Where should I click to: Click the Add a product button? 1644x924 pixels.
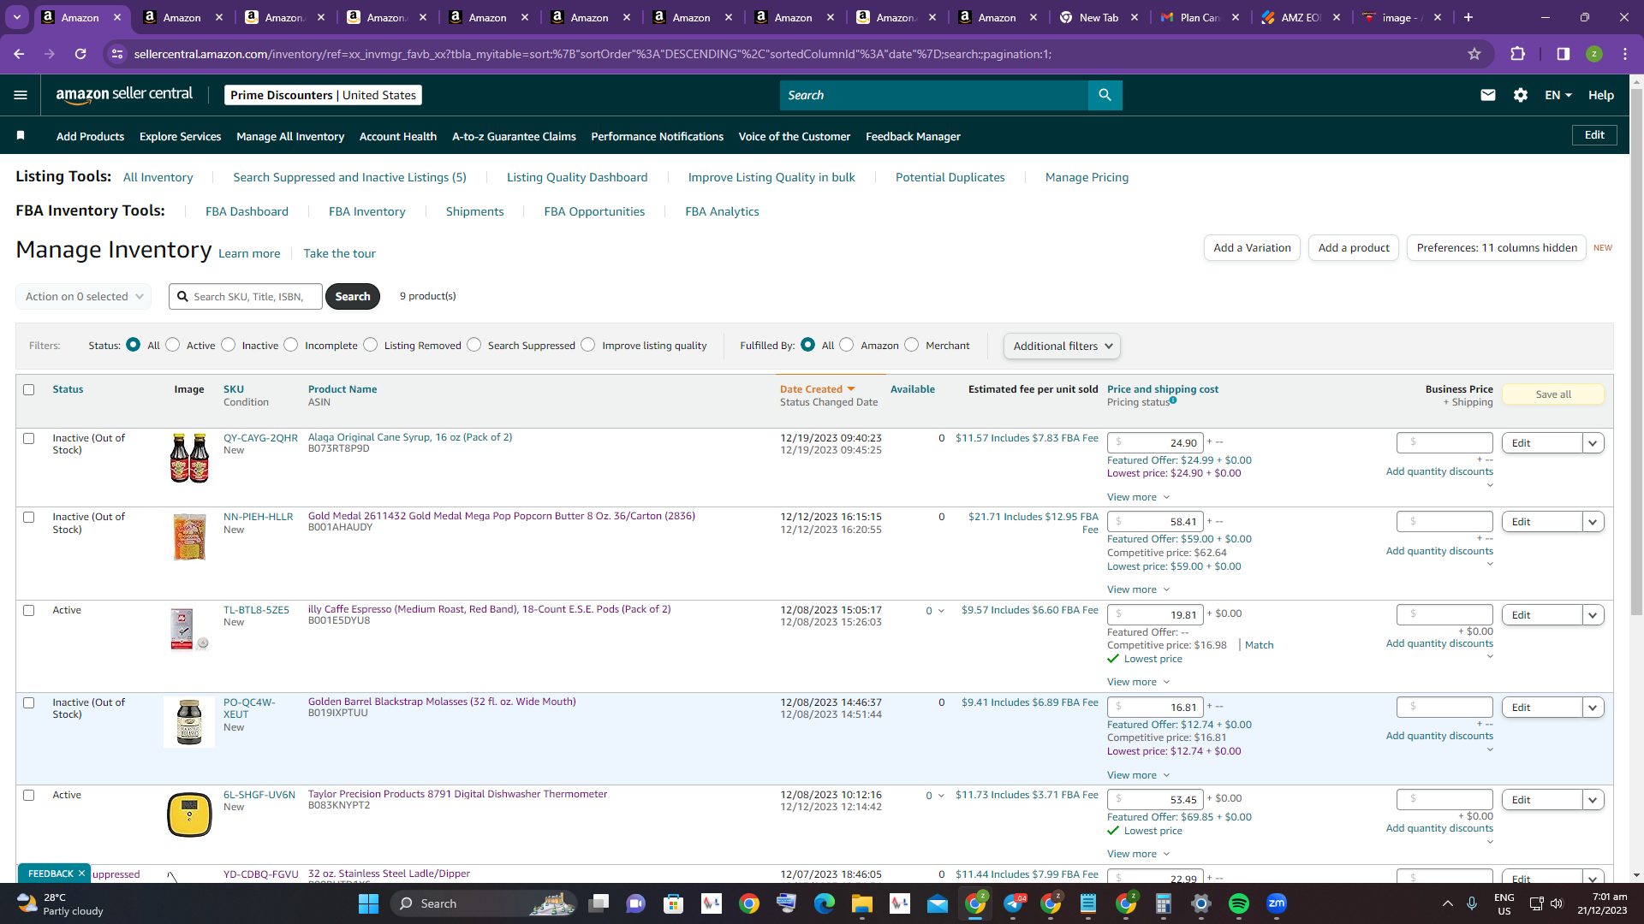coord(1354,248)
